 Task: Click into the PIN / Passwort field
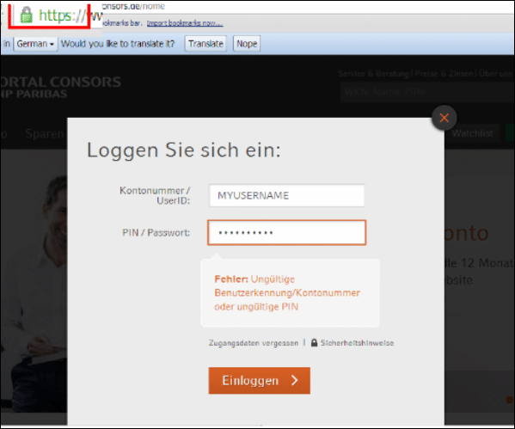(286, 233)
